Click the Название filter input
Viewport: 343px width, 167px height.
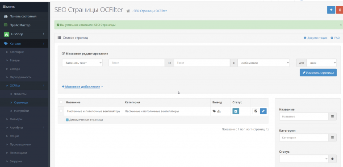[x=304, y=117]
